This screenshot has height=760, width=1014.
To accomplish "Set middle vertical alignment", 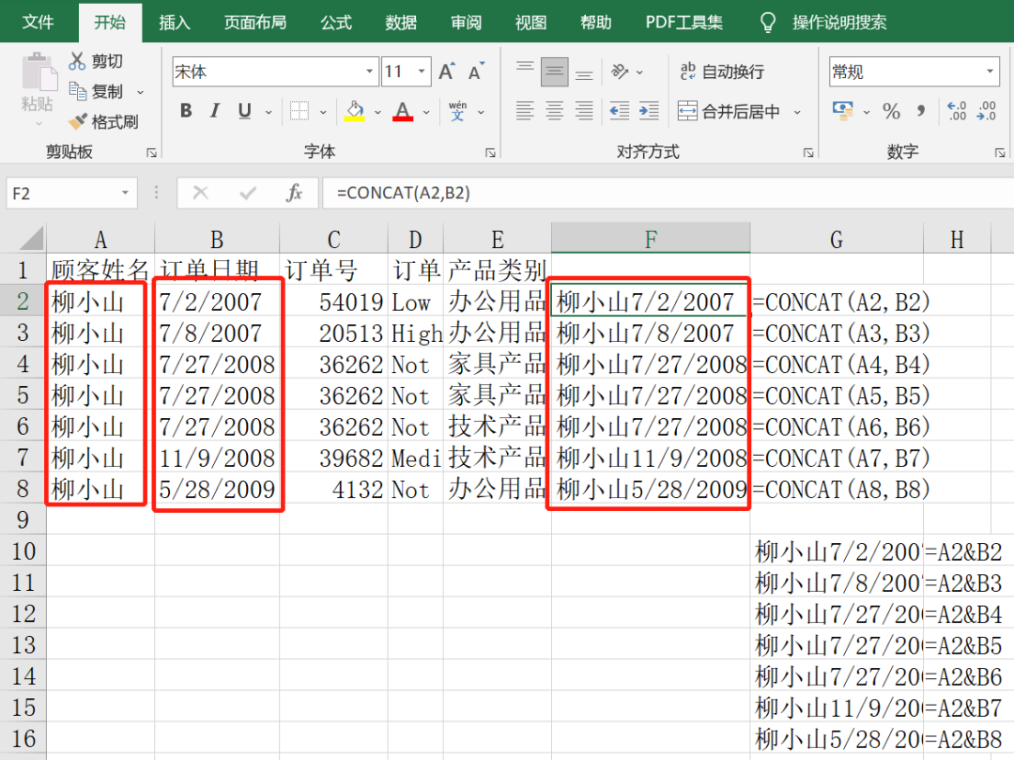I will [x=554, y=71].
